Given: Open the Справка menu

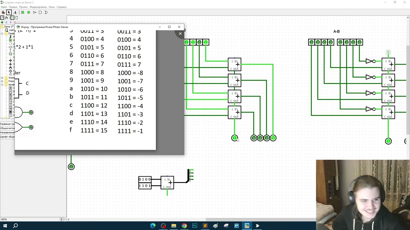Looking at the screenshot, I should [x=61, y=7].
